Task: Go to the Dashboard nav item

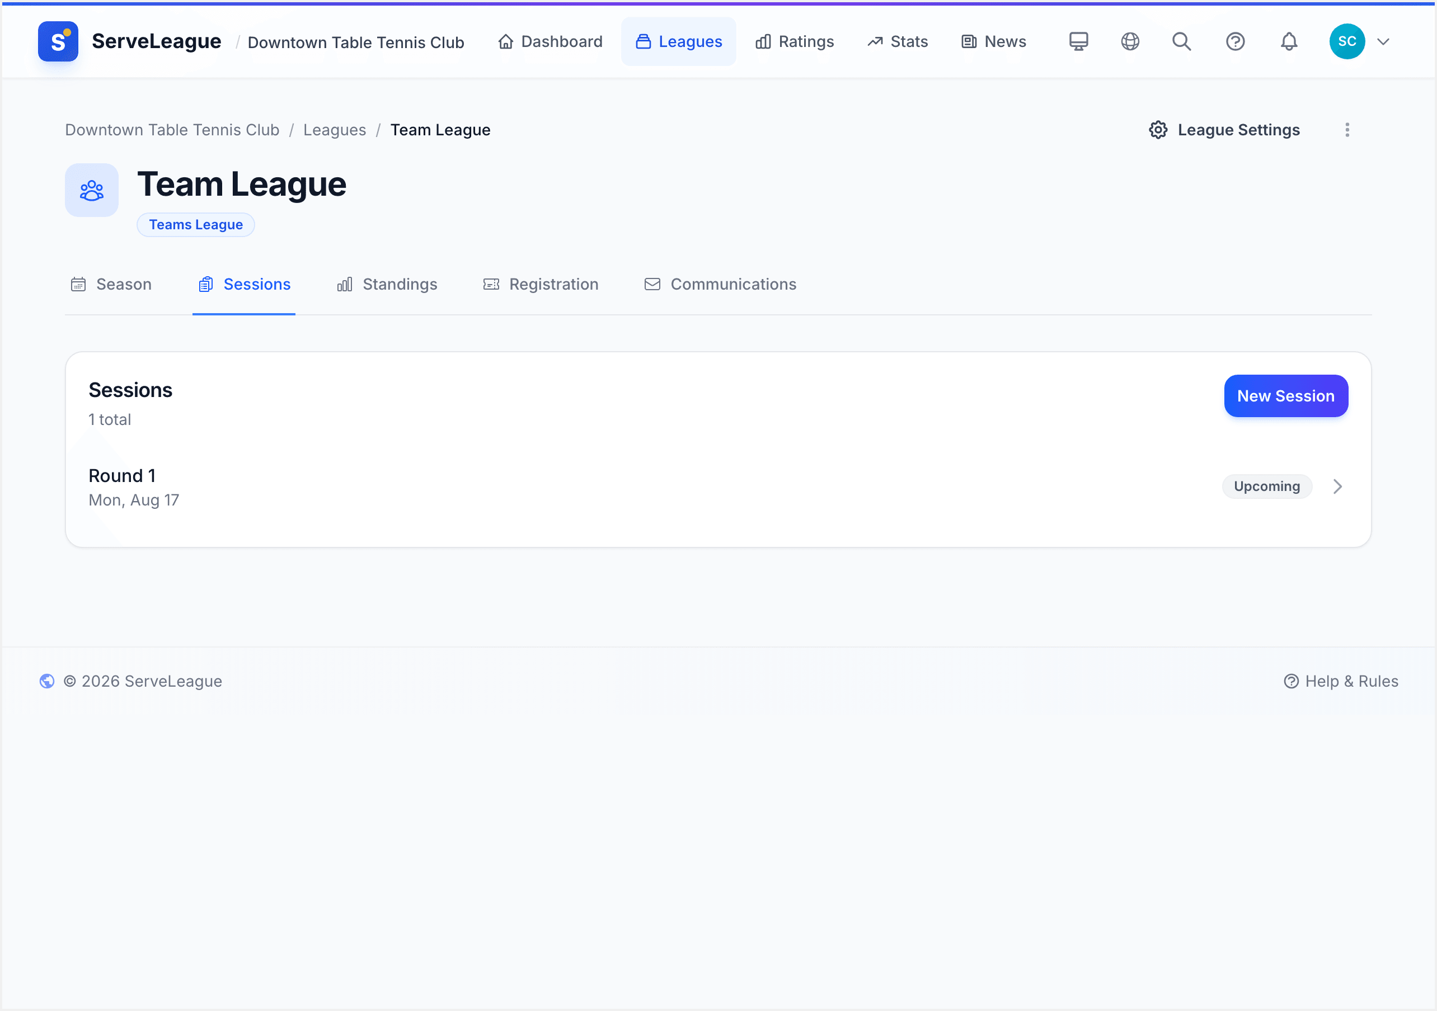Action: [550, 41]
